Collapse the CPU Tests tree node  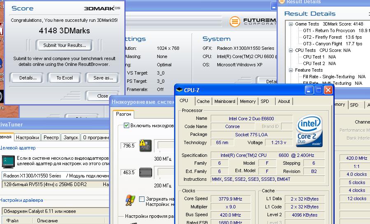[291, 50]
